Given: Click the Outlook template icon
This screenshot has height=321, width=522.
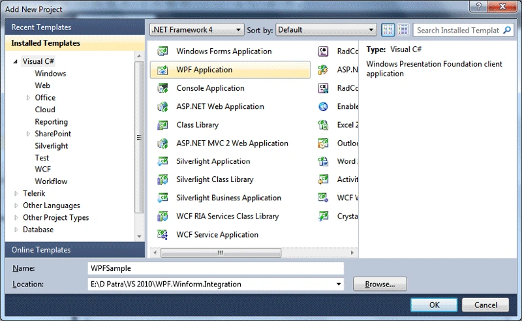Looking at the screenshot, I should coord(323,143).
